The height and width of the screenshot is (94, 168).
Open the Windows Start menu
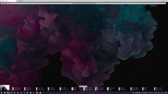2,93
